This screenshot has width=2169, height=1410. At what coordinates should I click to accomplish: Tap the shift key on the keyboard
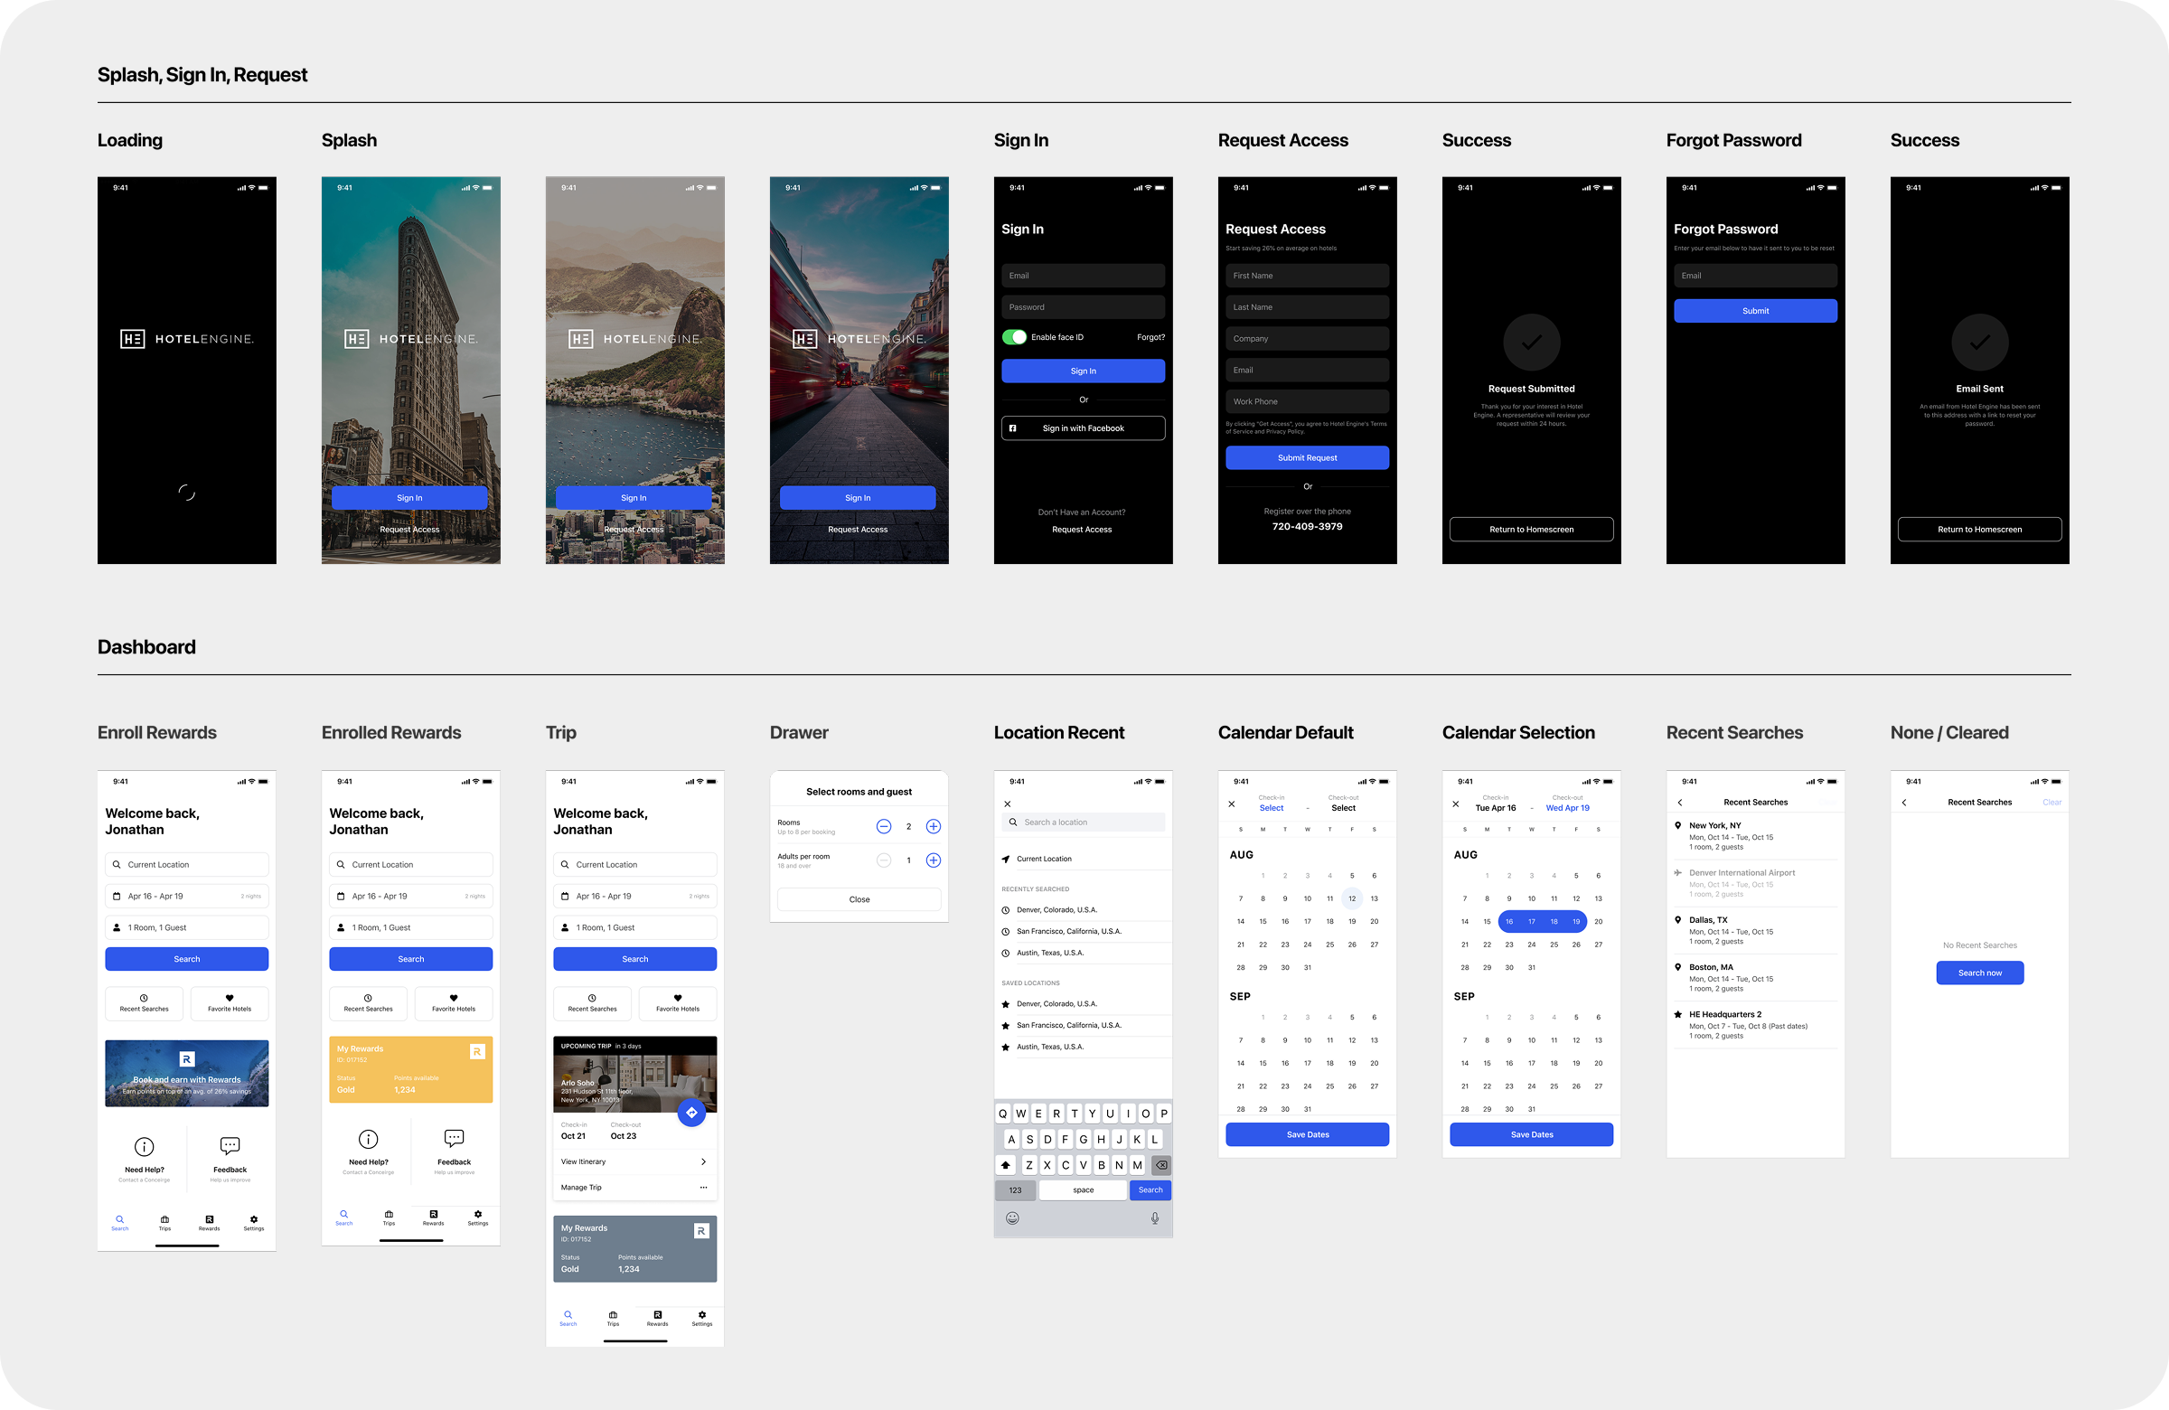pos(1006,1165)
